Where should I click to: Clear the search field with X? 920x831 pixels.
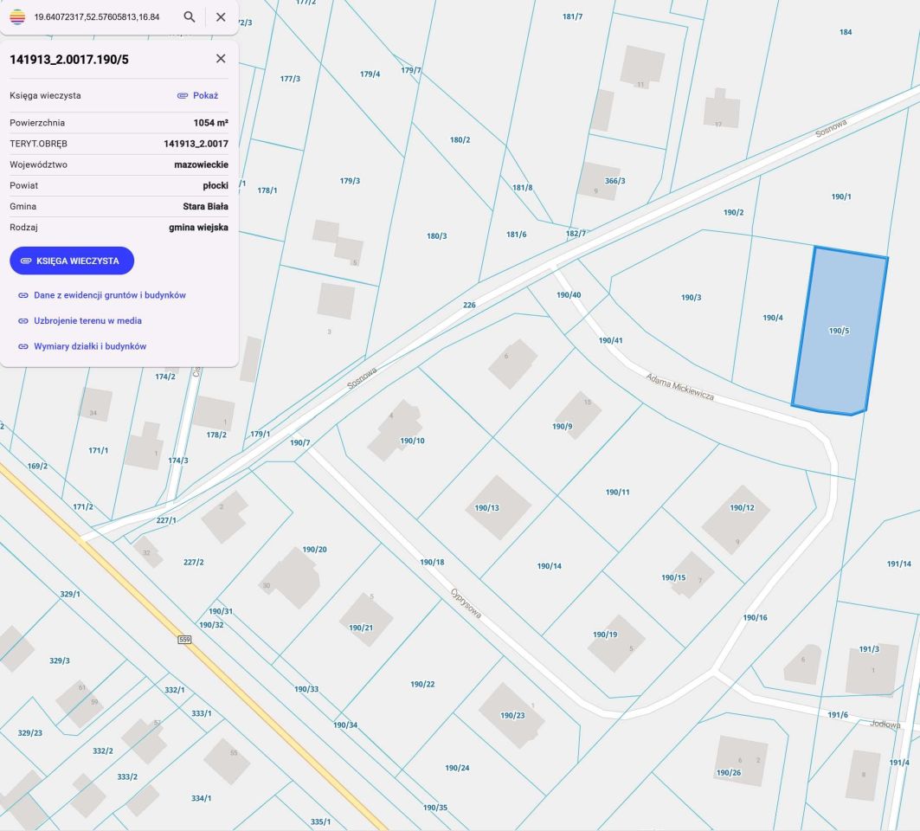coord(221,17)
